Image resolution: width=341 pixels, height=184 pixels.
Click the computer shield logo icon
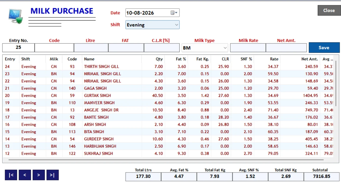pyautogui.click(x=15, y=17)
